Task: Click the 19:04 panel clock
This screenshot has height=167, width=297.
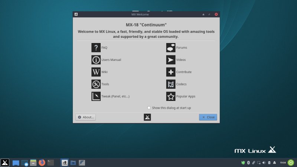Action: (283, 163)
